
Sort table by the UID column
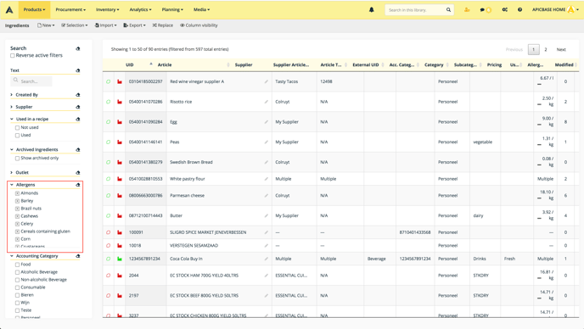[130, 64]
